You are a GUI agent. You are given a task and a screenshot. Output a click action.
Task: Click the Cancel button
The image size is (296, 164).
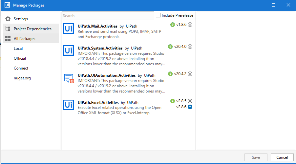pyautogui.click(x=282, y=157)
